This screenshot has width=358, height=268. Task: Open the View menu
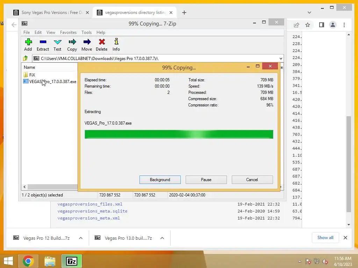51,32
